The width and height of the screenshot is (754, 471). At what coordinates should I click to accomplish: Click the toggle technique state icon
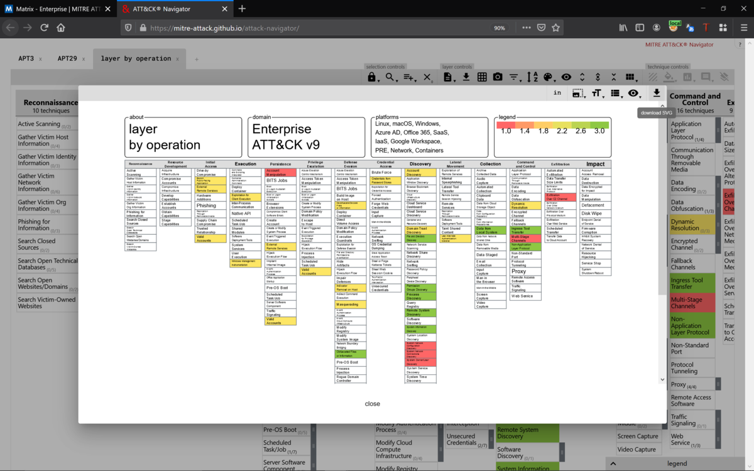pyautogui.click(x=653, y=77)
